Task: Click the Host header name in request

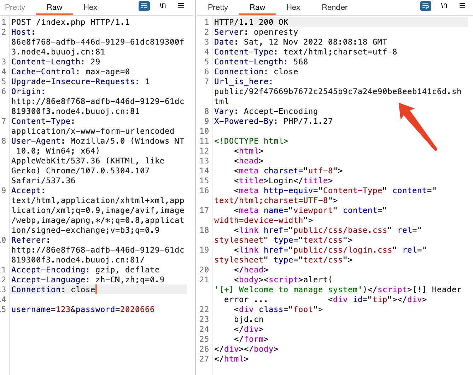Action: point(21,32)
